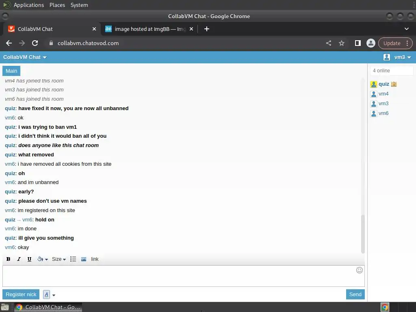The width and height of the screenshot is (416, 312).
Task: Click quiz's name in 'ill give you something'
Action: [10, 238]
